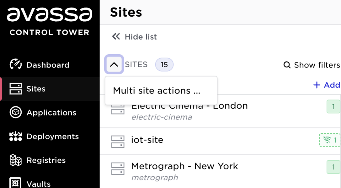
Task: Open the Dashboard gauge icon
Action: (x=16, y=65)
